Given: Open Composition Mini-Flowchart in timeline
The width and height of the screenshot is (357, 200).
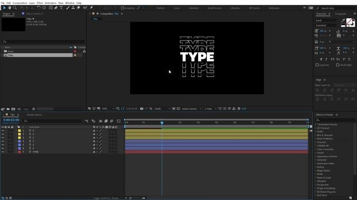Looking at the screenshot, I should tap(86, 121).
